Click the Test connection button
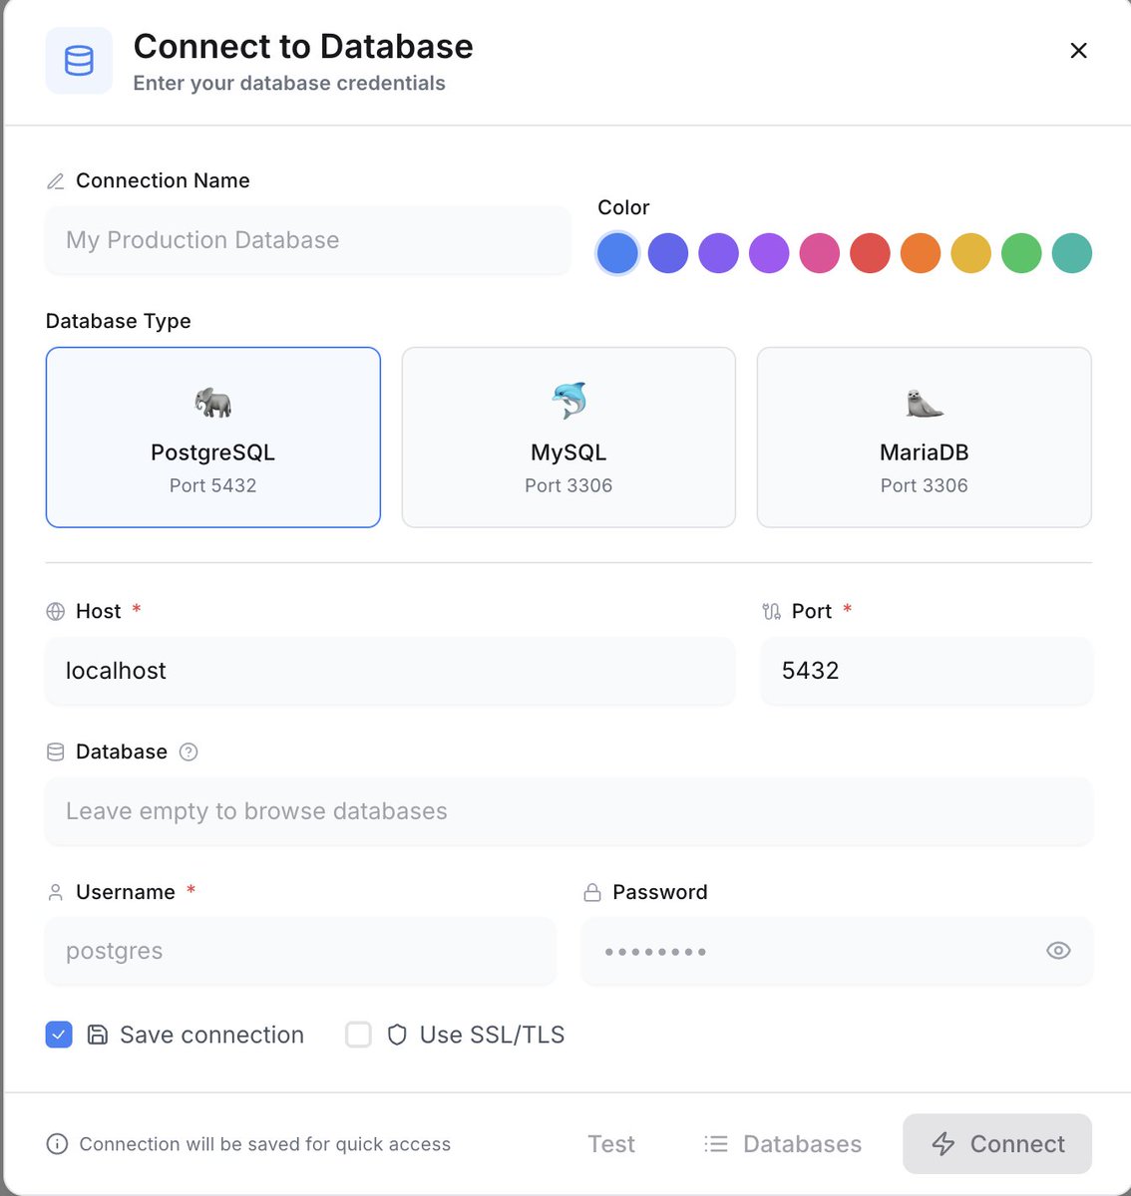Image resolution: width=1131 pixels, height=1196 pixels. 611,1144
